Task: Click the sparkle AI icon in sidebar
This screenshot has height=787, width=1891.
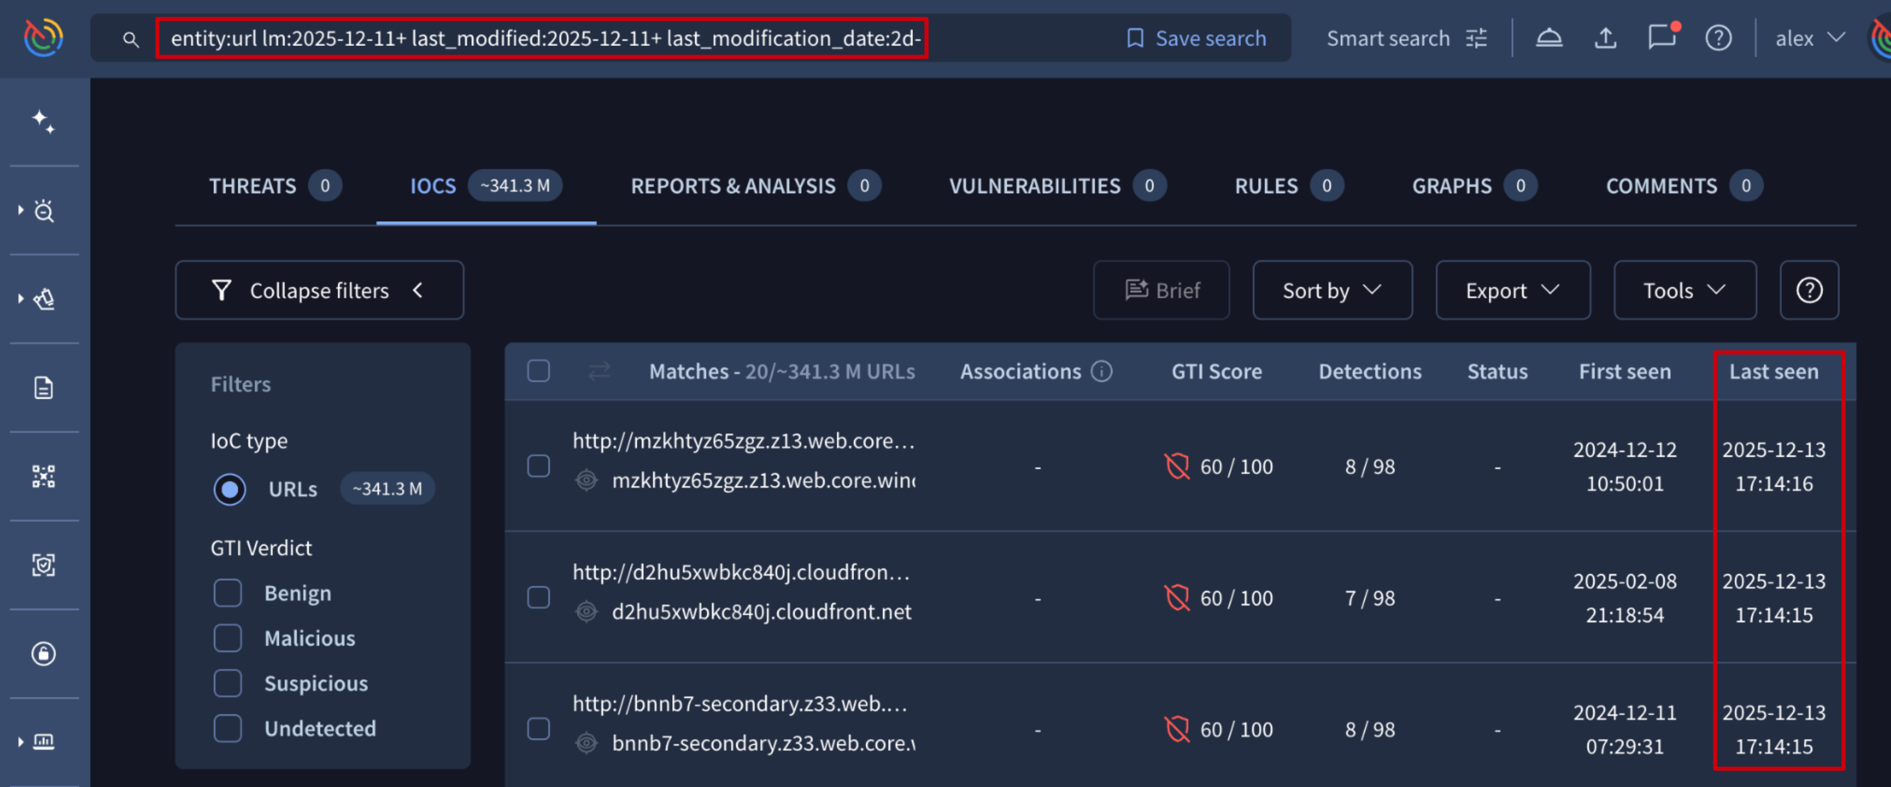Action: point(43,121)
